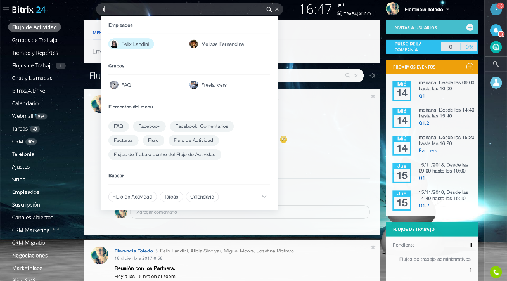Viewport: 507px width, 281px height.
Task: Open Grupos de Trabajo in sidebar
Action: pyautogui.click(x=35, y=40)
